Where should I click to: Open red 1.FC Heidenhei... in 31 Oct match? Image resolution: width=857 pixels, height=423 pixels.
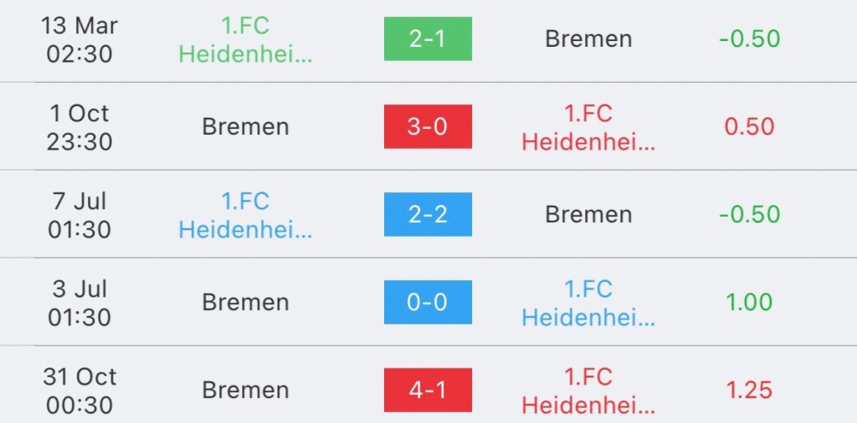point(588,391)
